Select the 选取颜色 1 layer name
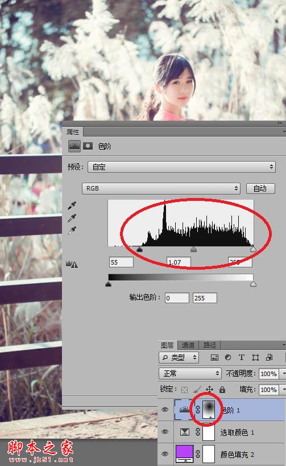This screenshot has height=466, width=286. [237, 432]
